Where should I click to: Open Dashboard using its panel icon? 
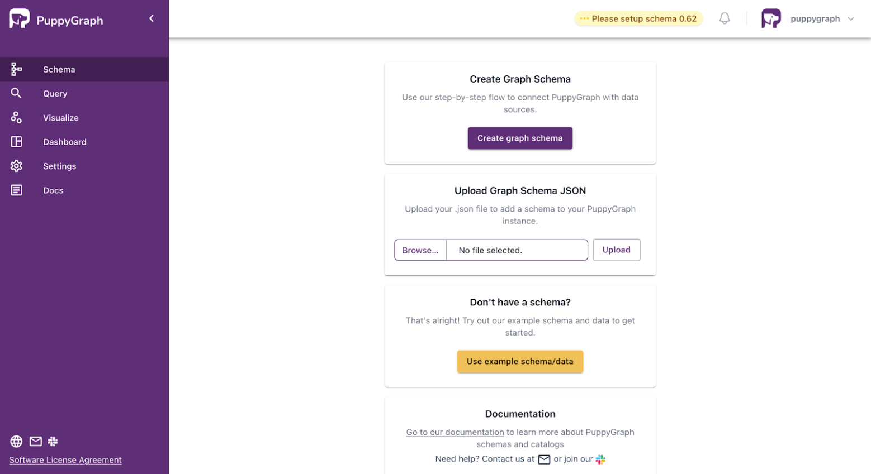(16, 141)
